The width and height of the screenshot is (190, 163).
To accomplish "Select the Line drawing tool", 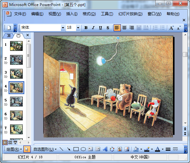I will point(62,149).
